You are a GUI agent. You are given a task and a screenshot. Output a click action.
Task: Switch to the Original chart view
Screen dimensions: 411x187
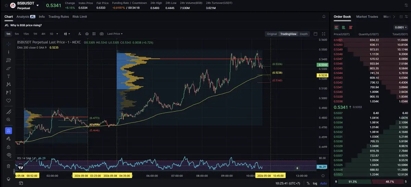[272, 34]
